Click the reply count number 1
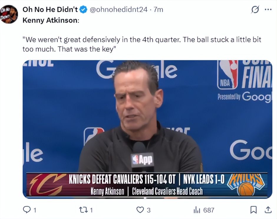277x219 pixels. (x=35, y=210)
